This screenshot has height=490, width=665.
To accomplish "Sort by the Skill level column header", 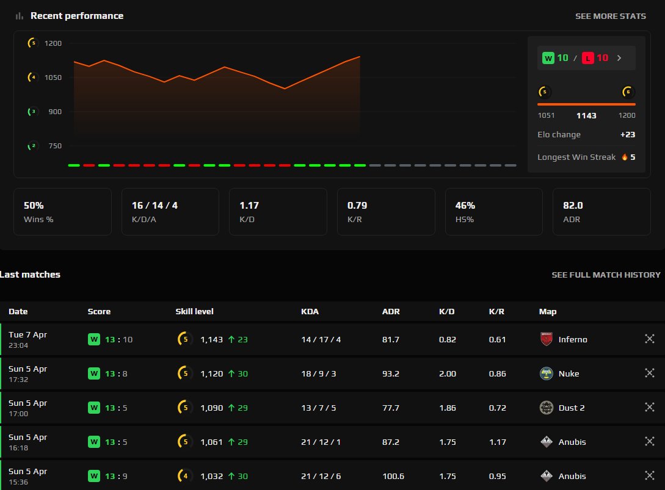I will 194,312.
